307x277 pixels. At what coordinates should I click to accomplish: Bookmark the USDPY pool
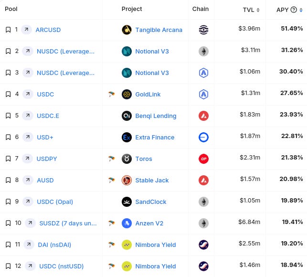click(x=8, y=159)
